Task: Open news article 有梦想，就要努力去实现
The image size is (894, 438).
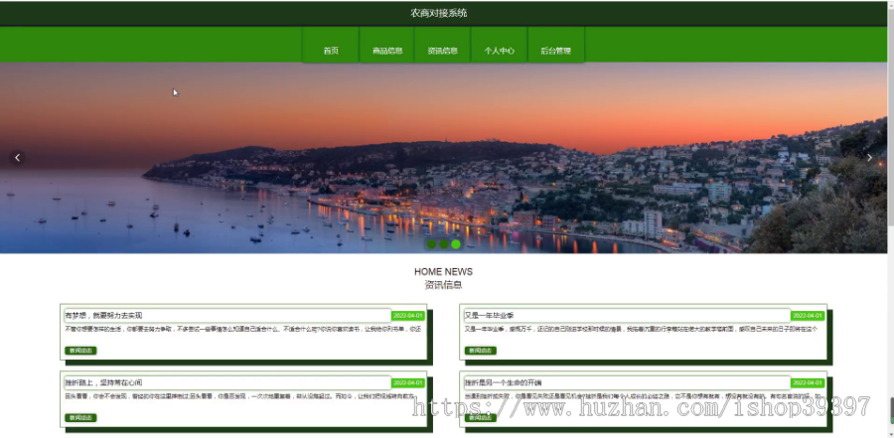Action: pyautogui.click(x=103, y=316)
